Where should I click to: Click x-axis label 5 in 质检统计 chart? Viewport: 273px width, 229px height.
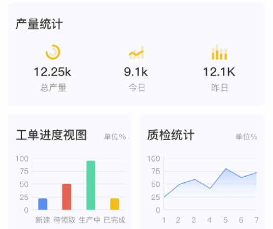226,220
